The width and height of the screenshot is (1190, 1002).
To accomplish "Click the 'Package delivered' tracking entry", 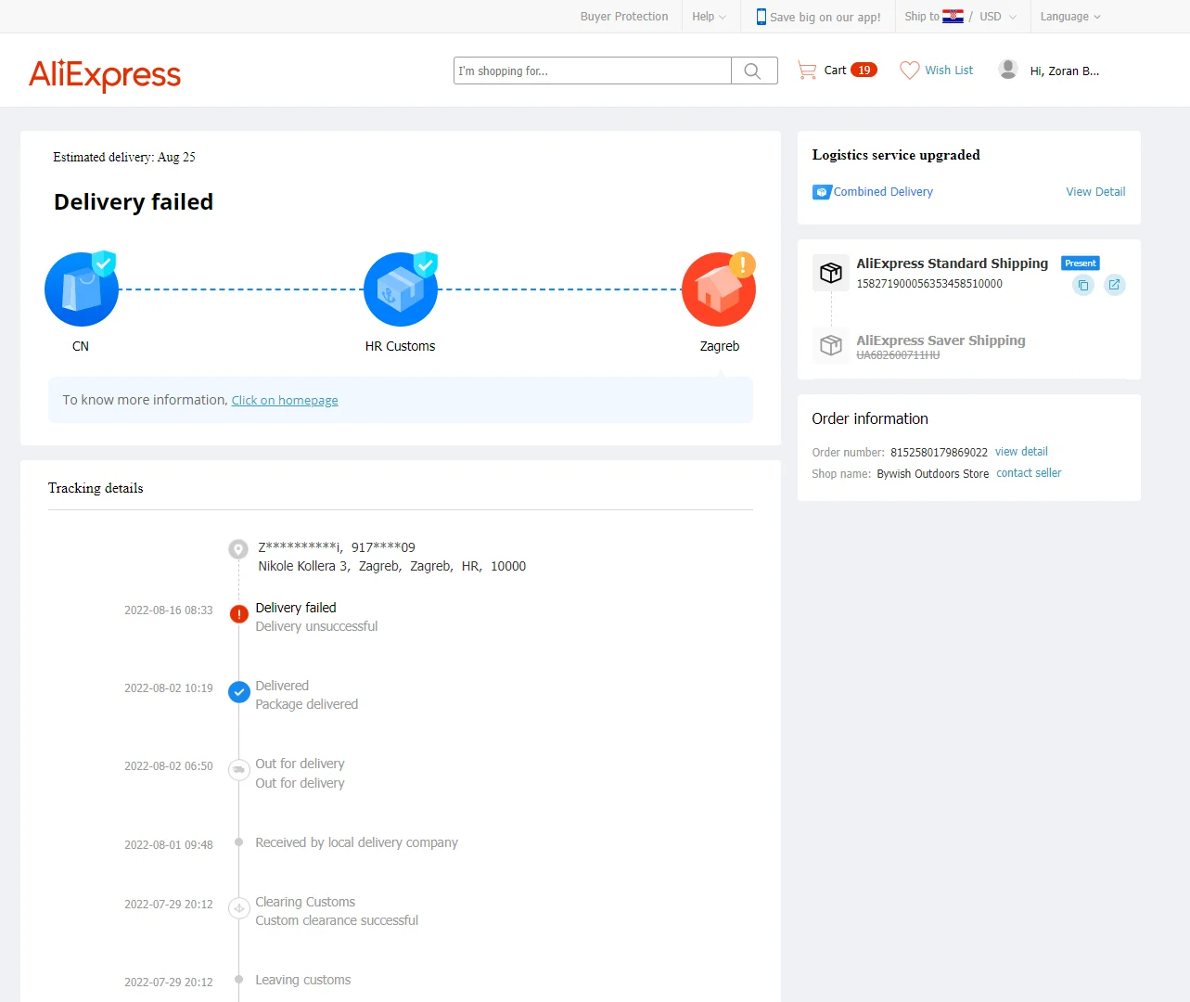I will pos(306,704).
